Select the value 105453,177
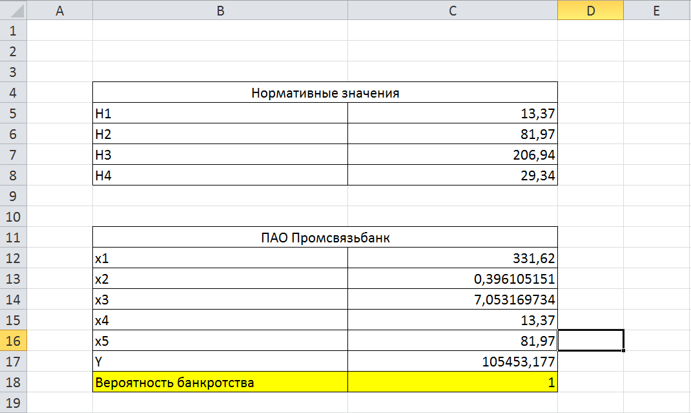This screenshot has height=413, width=691. (453, 361)
